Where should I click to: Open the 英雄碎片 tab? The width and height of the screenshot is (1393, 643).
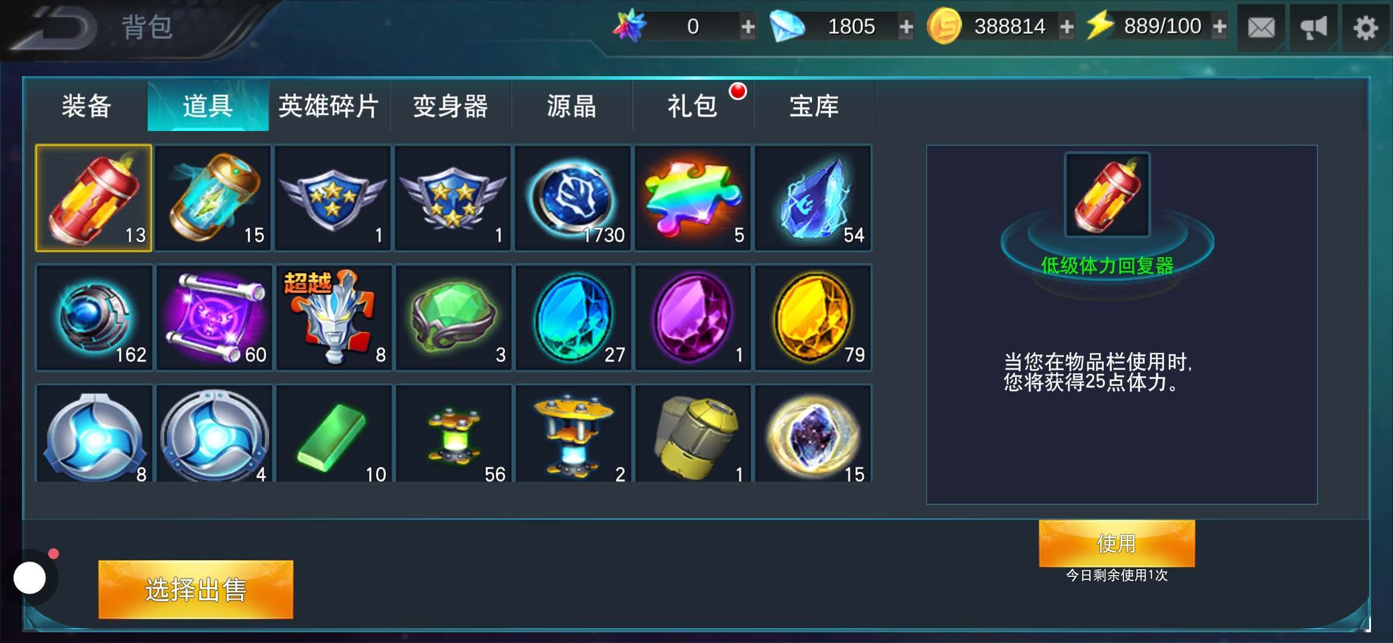pos(329,106)
